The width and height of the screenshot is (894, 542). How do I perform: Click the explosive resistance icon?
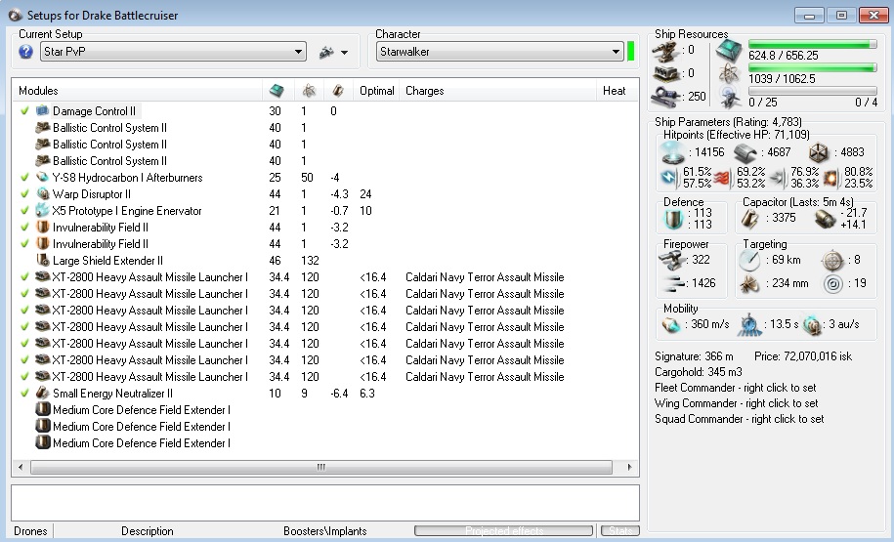point(830,178)
